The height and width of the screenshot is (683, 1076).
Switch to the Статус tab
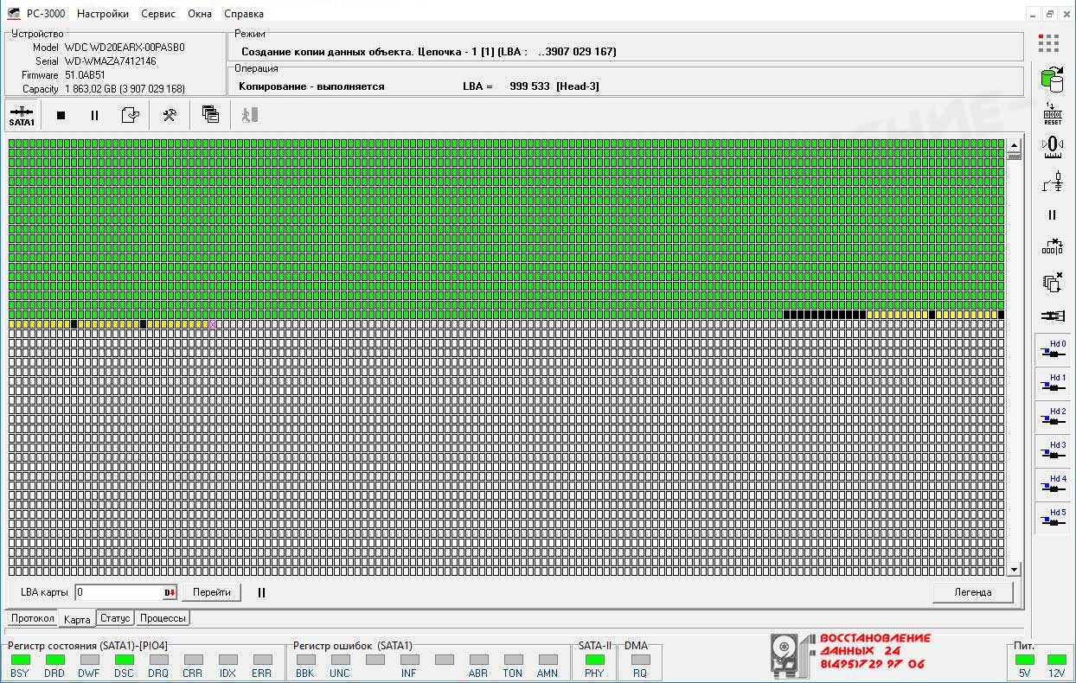click(x=115, y=619)
